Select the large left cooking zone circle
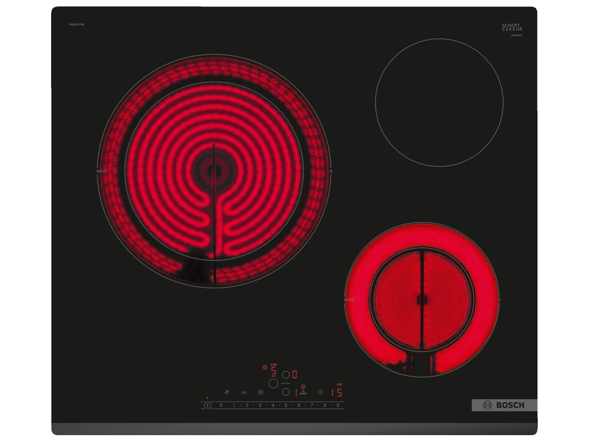This screenshot has width=591, height=443. pos(274,383)
